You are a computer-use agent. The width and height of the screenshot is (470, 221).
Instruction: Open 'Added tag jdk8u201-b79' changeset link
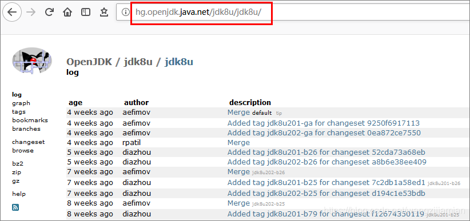[325, 214]
